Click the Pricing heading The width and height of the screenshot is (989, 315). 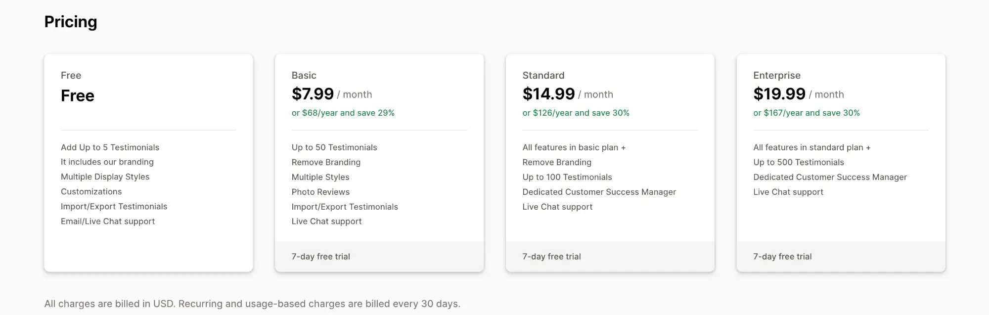coord(71,22)
